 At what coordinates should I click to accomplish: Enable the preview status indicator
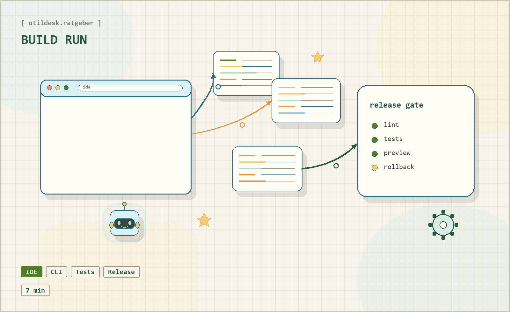pyautogui.click(x=375, y=153)
